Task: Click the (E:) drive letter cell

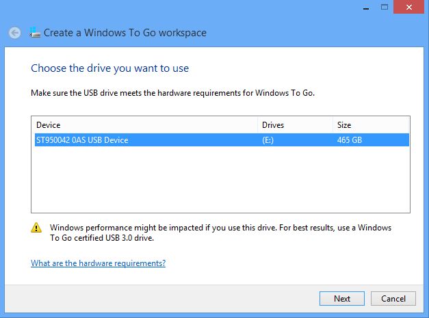Action: click(268, 140)
